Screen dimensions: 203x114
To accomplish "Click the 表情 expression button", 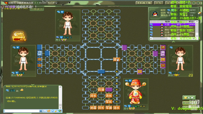I will point(189,98).
